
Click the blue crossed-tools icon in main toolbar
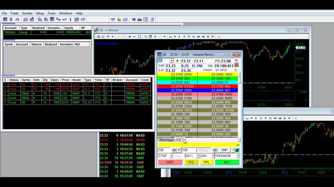point(134,19)
